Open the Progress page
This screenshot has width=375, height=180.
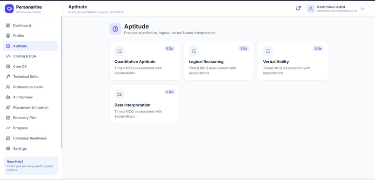click(x=30, y=128)
